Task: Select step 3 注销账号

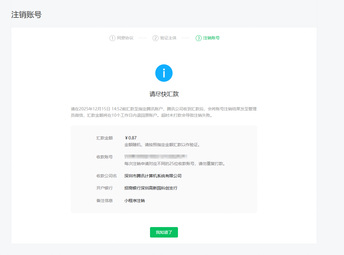Action: point(208,38)
